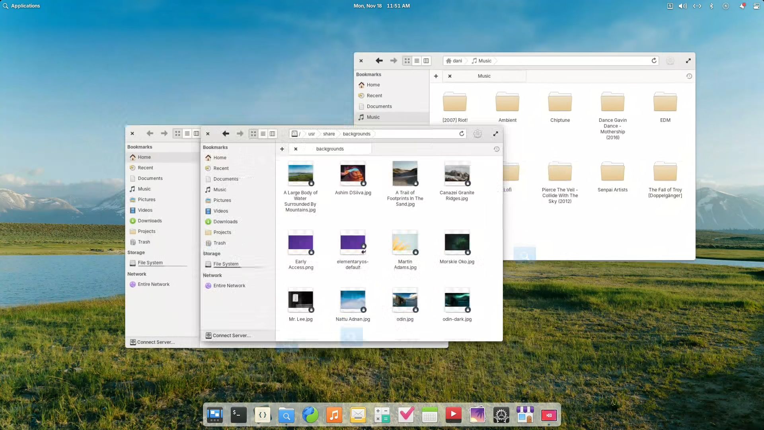Click File System usage bar in backgrounds sidebar
Image resolution: width=764 pixels, height=430 pixels.
tap(238, 267)
